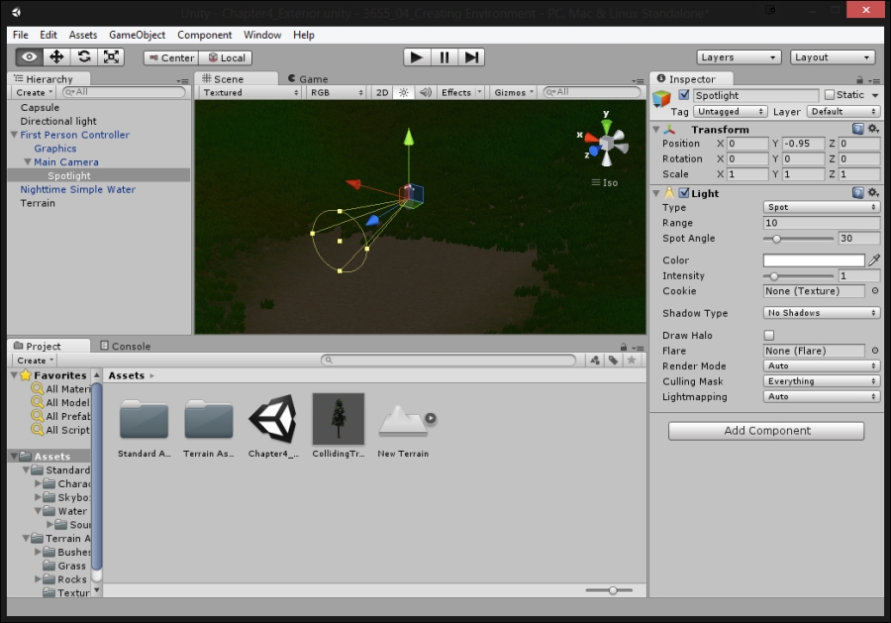Open Shadow Type dropdown
This screenshot has height=623, width=891.
click(x=821, y=313)
